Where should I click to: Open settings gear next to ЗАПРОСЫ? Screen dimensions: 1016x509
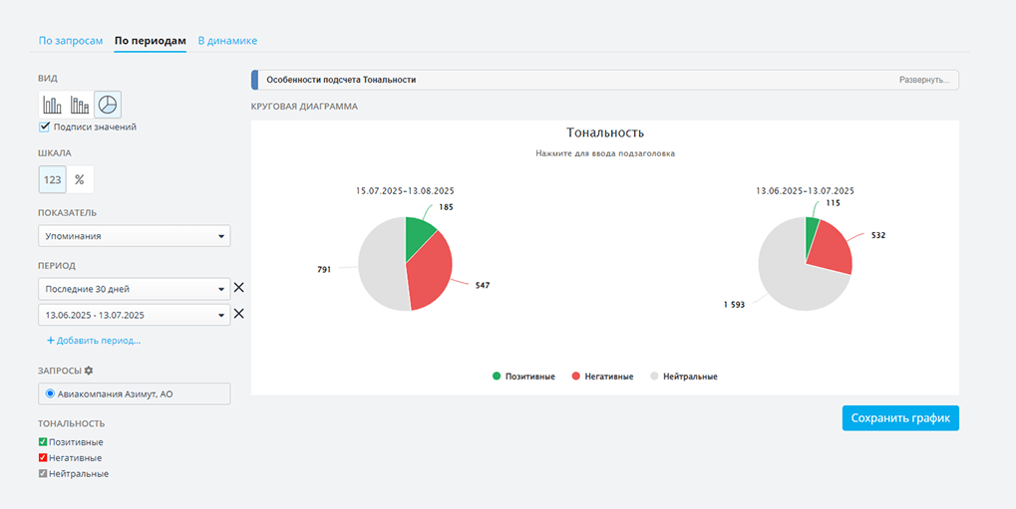(x=89, y=371)
